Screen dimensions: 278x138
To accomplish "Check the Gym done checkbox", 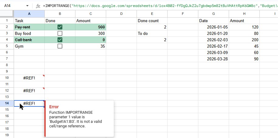I will [60, 46].
